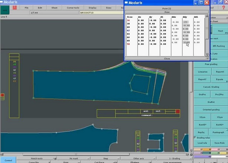The image size is (228, 163).
Task: Click the orange F2 color layer swatch
Action: click(x=207, y=149)
